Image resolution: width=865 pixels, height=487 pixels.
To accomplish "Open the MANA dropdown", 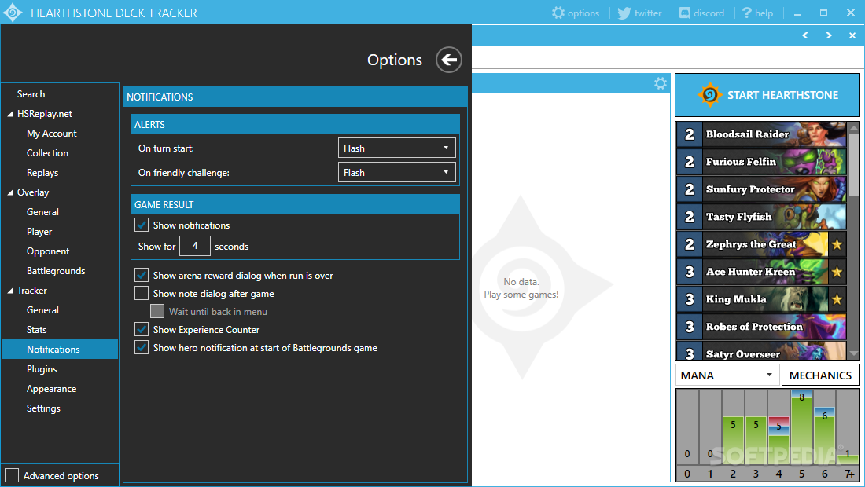I will pyautogui.click(x=727, y=375).
